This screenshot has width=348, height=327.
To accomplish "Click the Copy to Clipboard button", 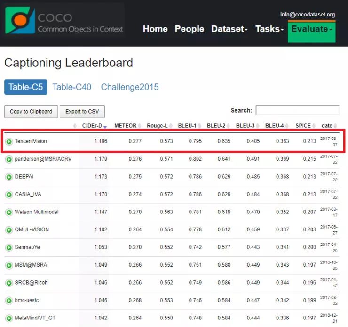I will (x=31, y=112).
